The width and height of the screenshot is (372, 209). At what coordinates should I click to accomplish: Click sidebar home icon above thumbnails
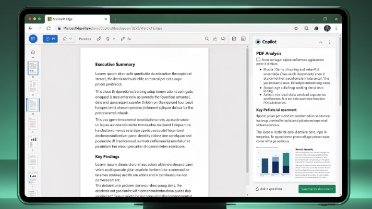(x=33, y=52)
